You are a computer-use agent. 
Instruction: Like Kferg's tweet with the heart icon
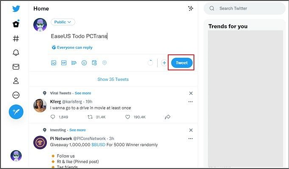pyautogui.click(x=128, y=117)
